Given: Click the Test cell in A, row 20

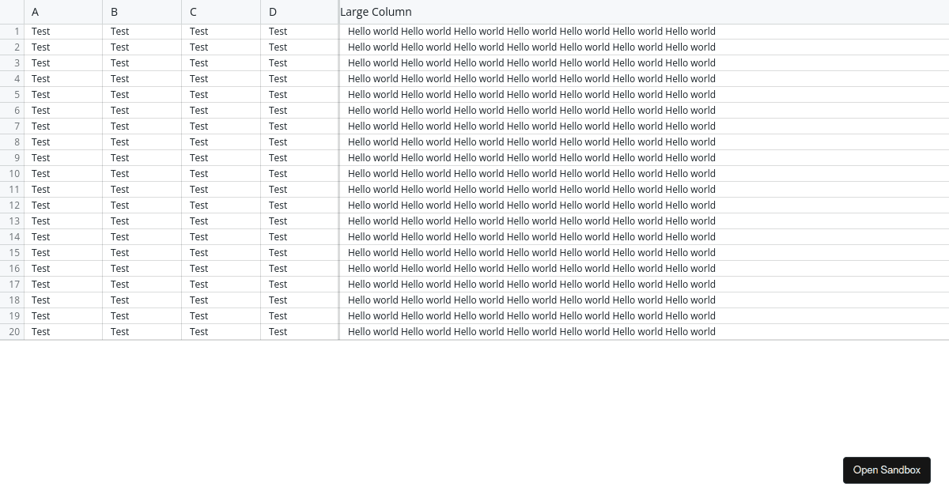Looking at the screenshot, I should [63, 332].
